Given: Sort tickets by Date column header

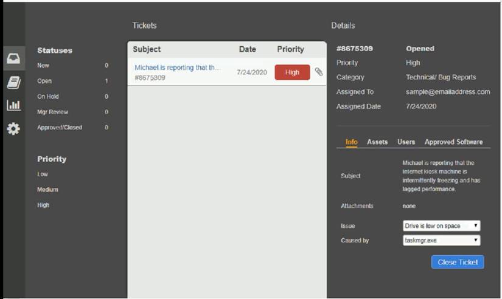Looking at the screenshot, I should pos(247,49).
